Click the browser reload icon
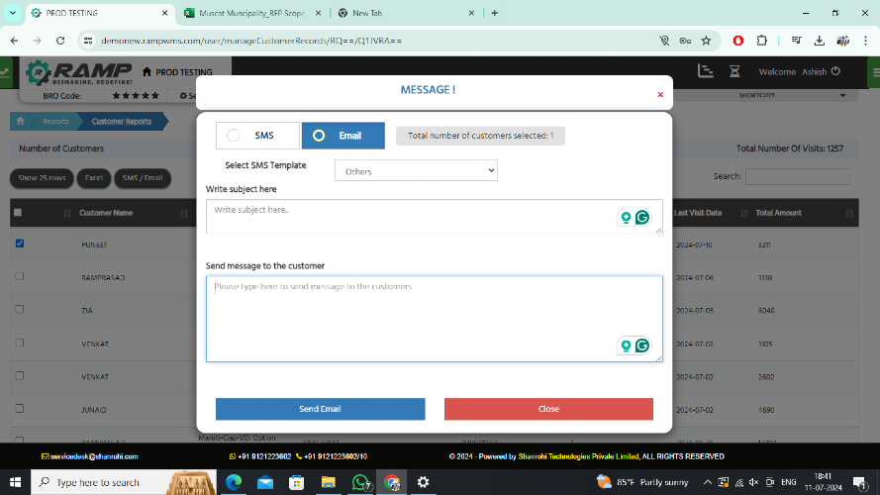Image resolution: width=880 pixels, height=495 pixels. [x=60, y=41]
